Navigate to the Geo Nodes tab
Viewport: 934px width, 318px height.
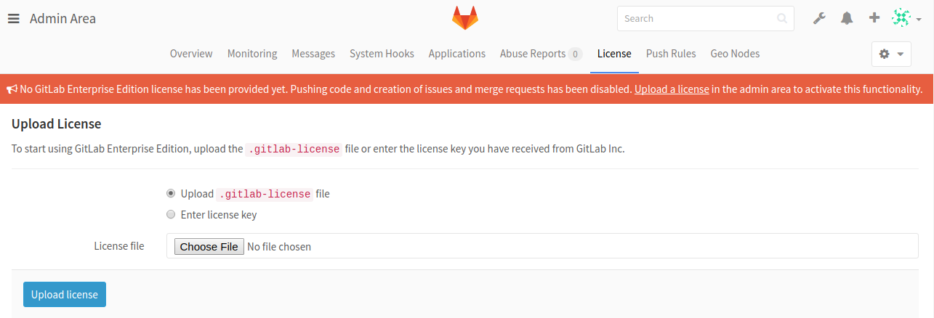(x=735, y=54)
